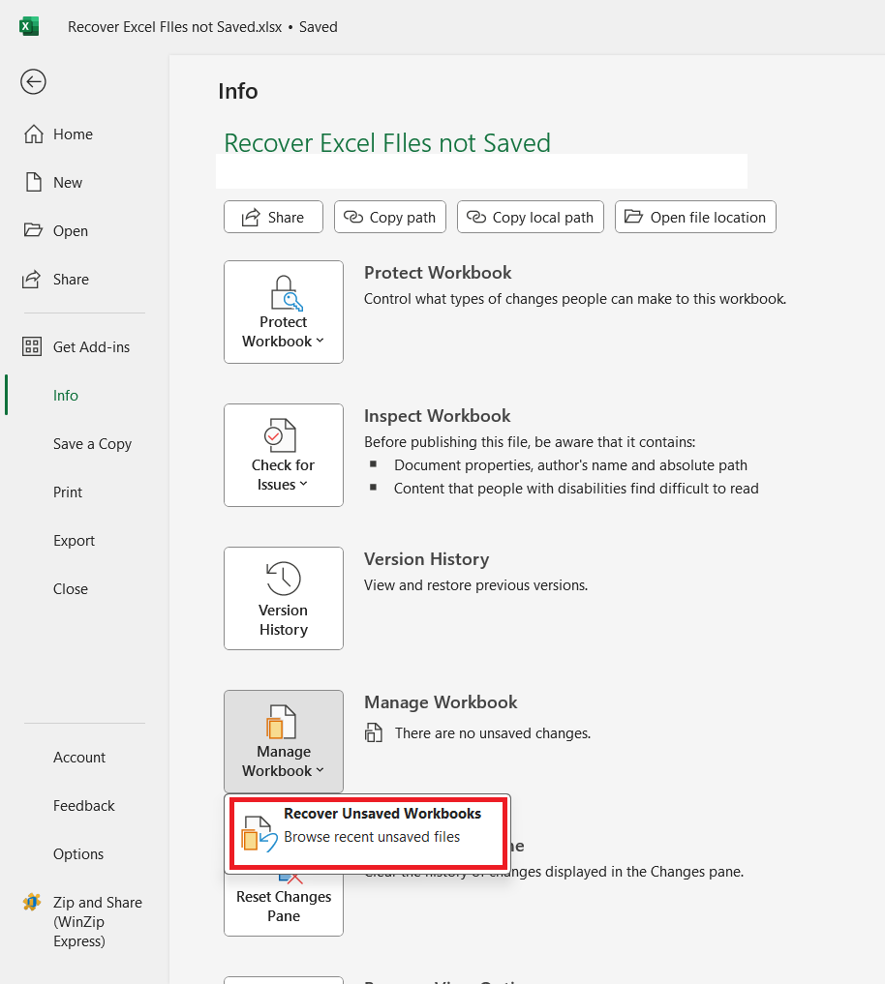Viewport: 885px width, 984px height.
Task: Click 'Control what types of changes' description
Action: tap(575, 299)
